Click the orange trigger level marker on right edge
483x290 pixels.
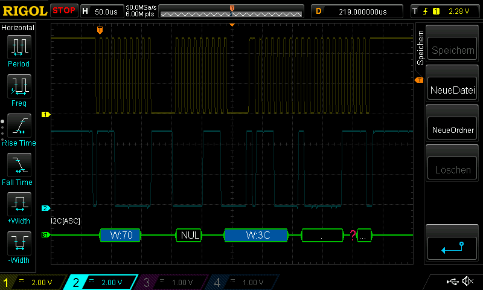pos(418,80)
